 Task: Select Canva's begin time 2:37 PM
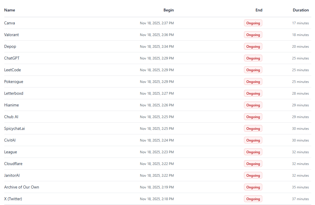tap(157, 23)
